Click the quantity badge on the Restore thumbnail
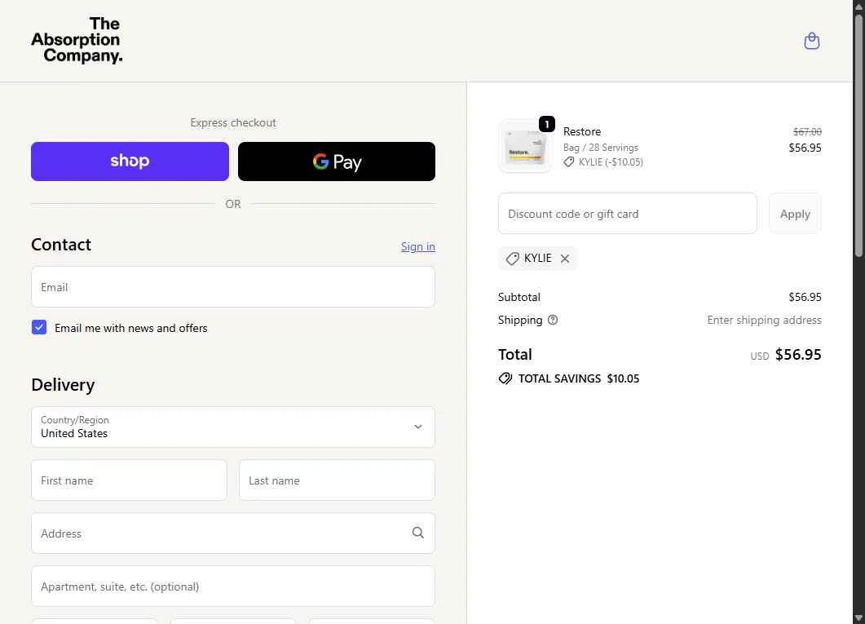The height and width of the screenshot is (624, 865). click(x=547, y=124)
